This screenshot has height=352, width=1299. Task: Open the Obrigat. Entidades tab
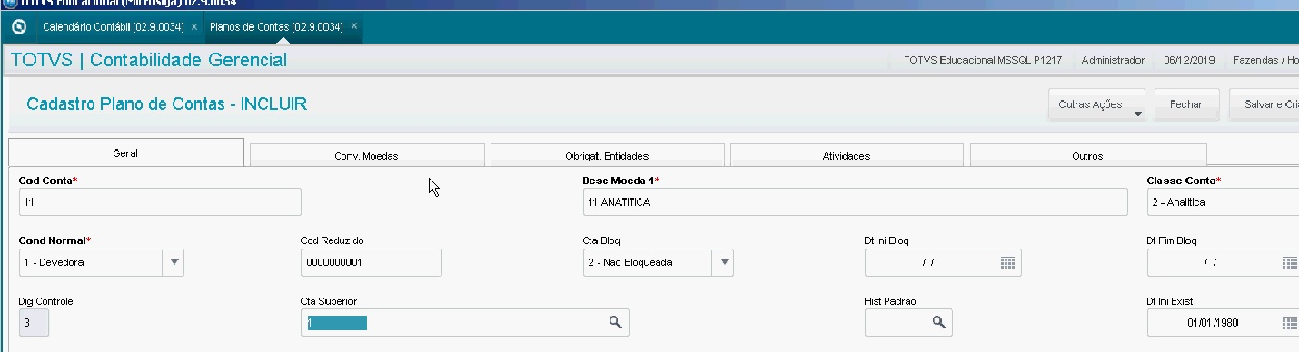point(607,156)
